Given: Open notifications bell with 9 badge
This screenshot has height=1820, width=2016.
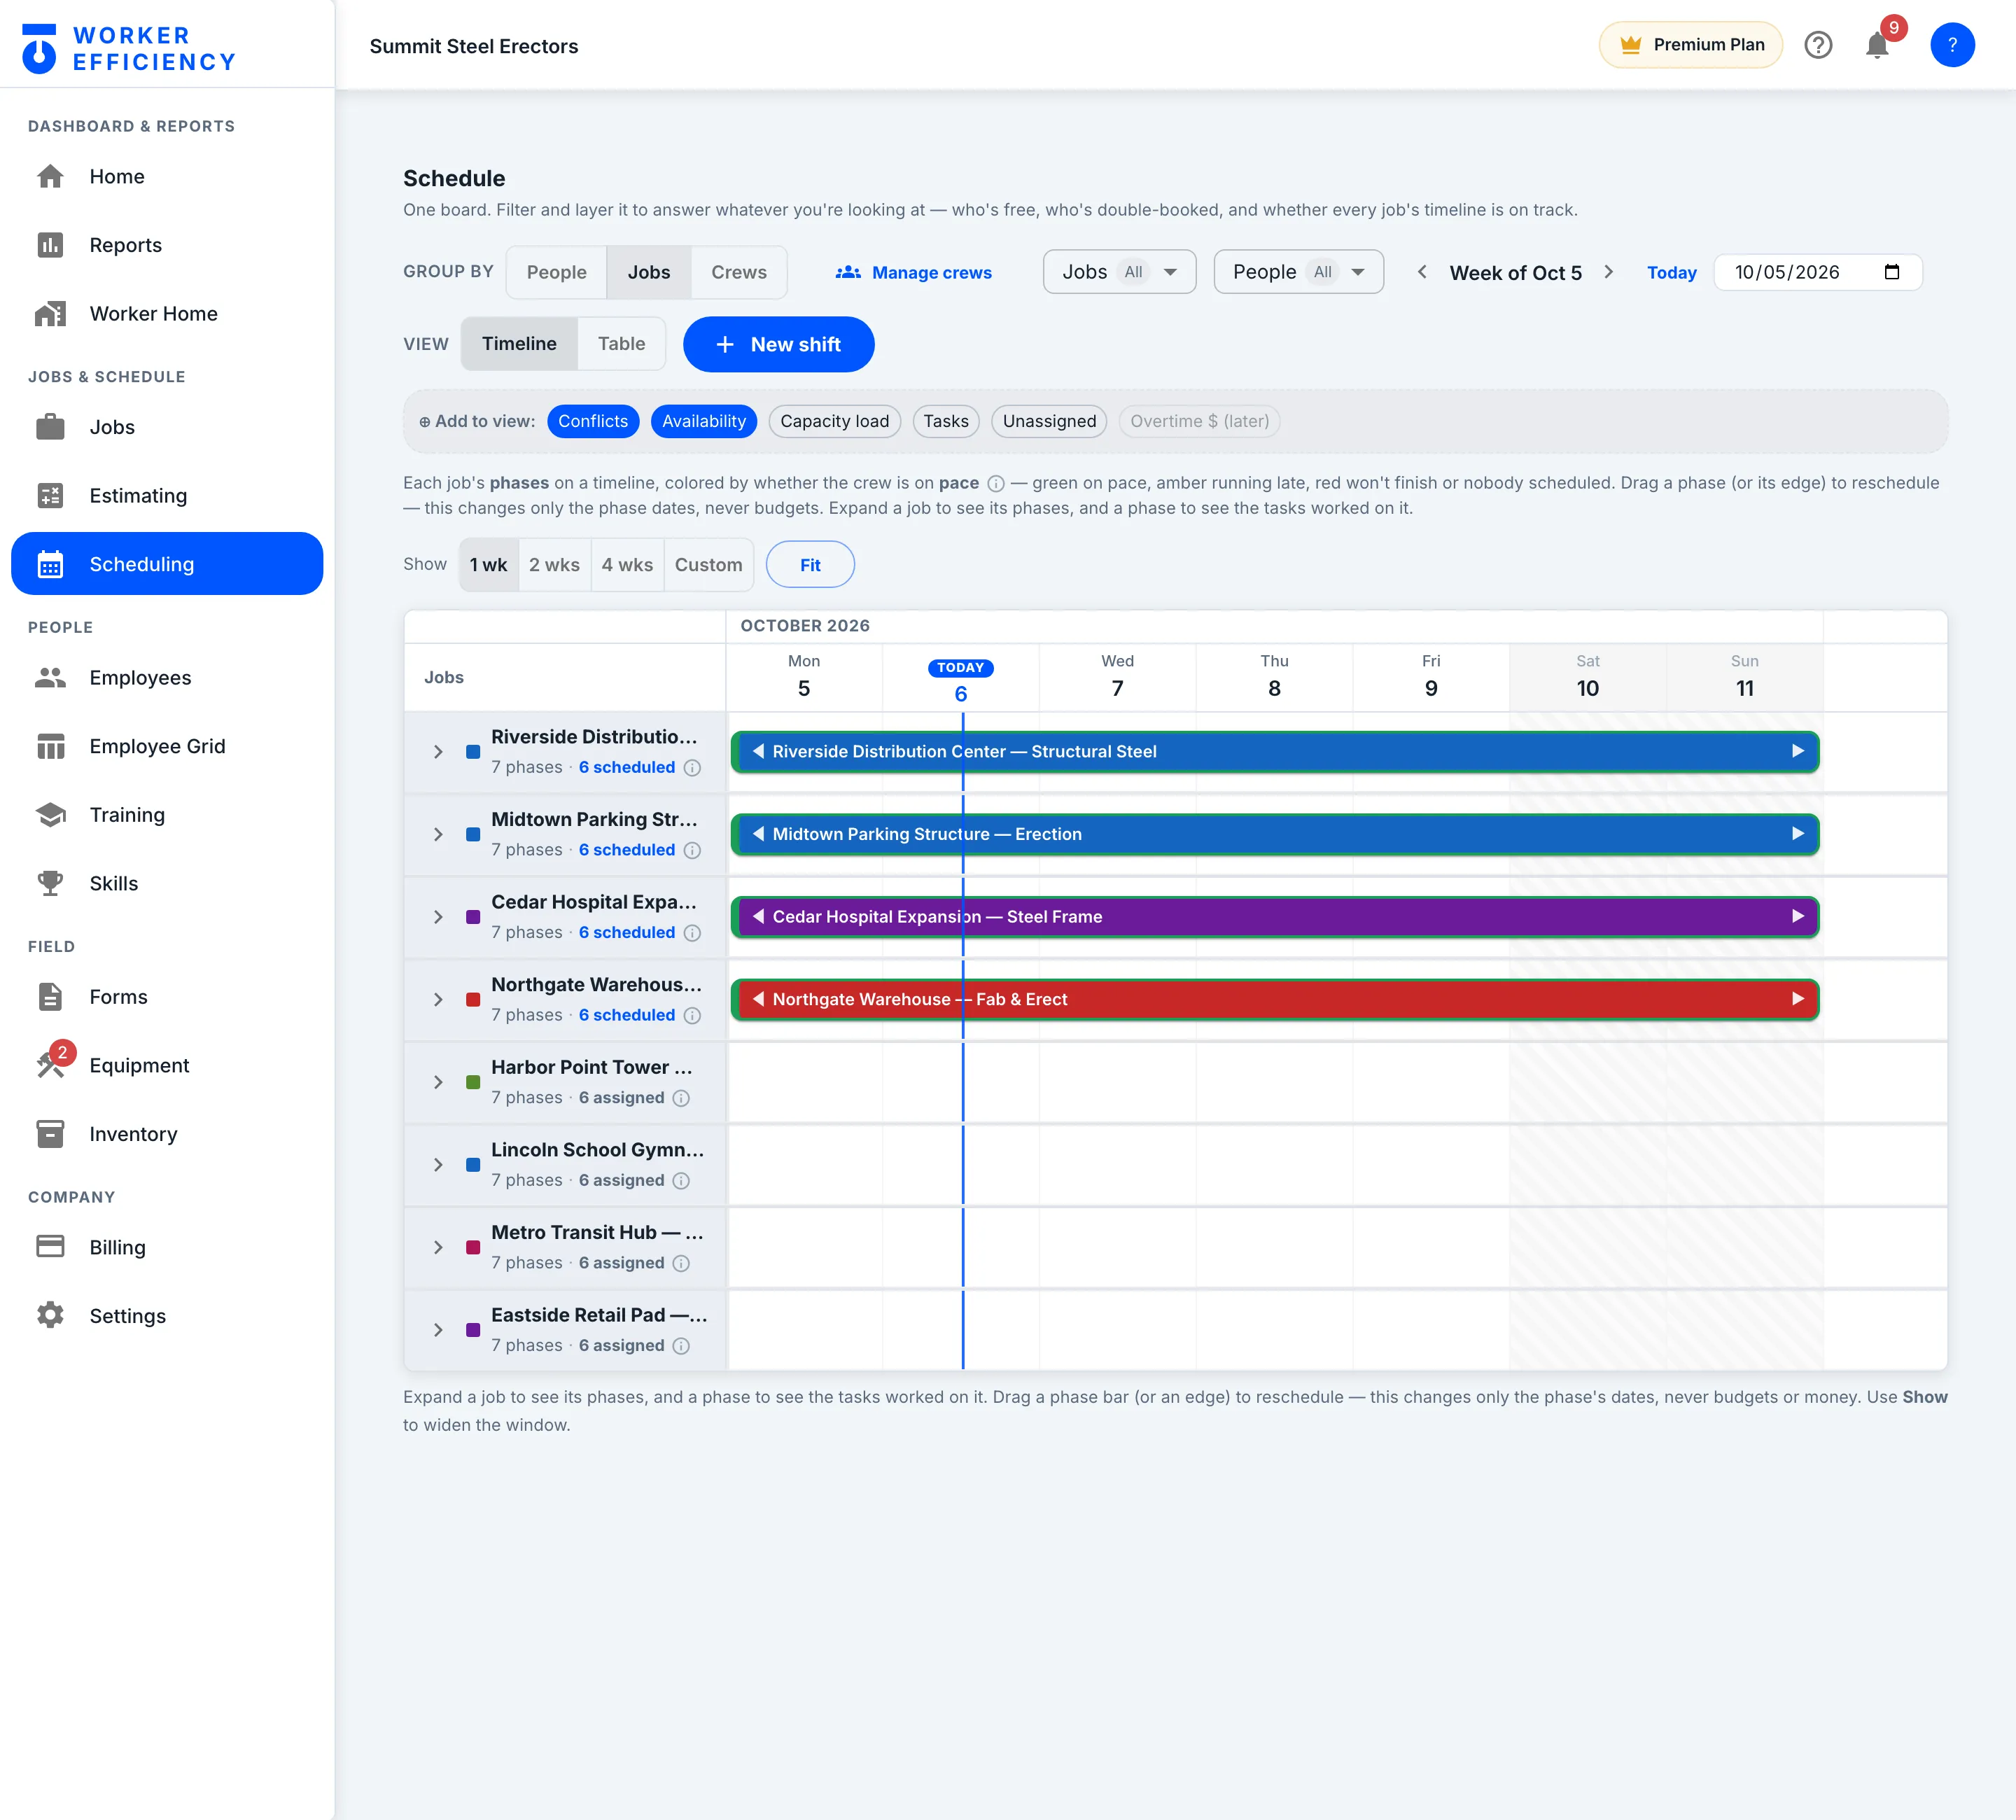Looking at the screenshot, I should tap(1878, 45).
